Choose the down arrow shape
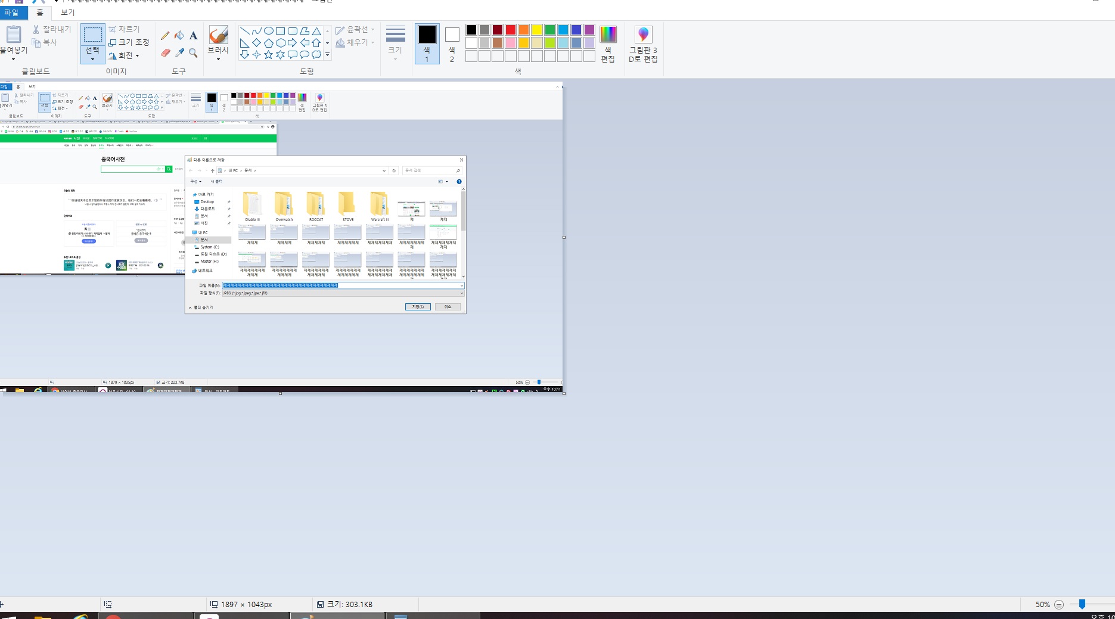Viewport: 1115px width, 619px height. click(x=244, y=55)
